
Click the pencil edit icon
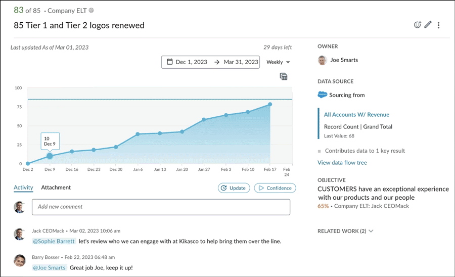click(428, 25)
